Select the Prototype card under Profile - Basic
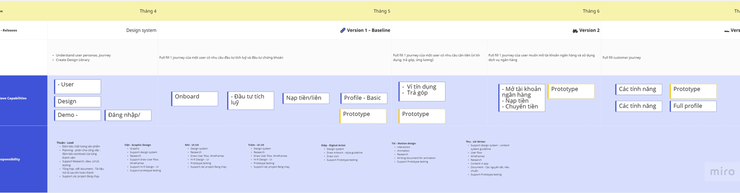Screen dimensions: 740x193 pos(363,116)
